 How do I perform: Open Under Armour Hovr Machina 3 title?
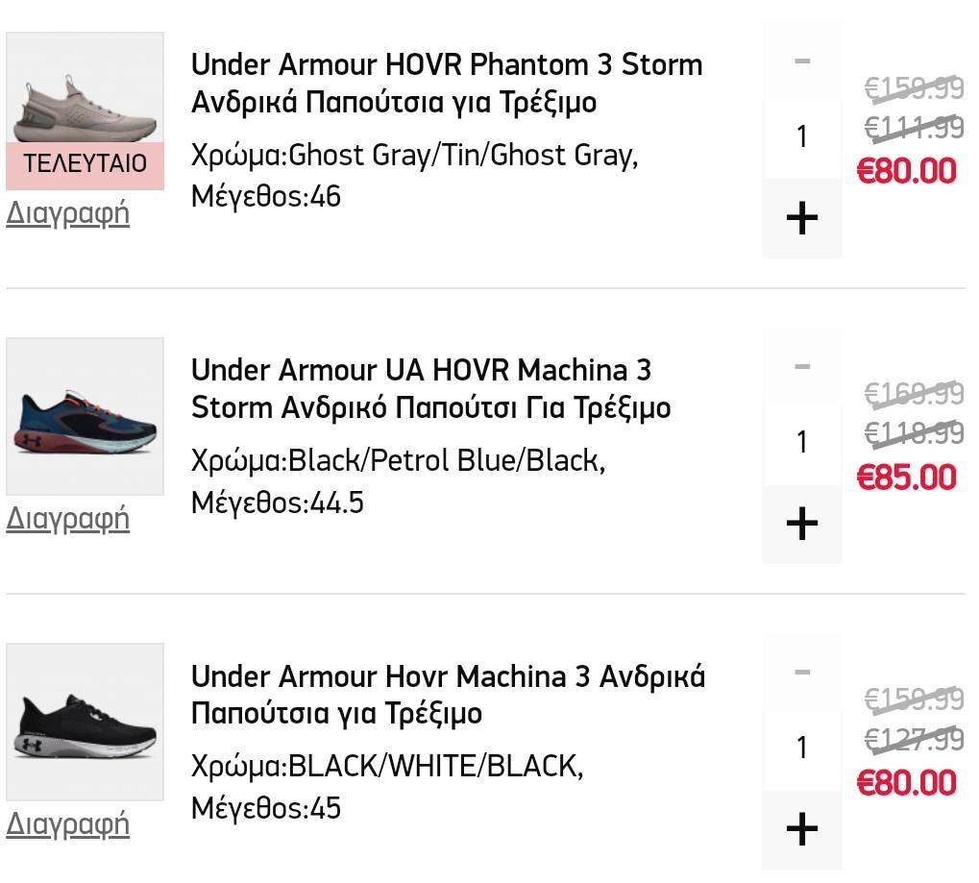pos(448,695)
